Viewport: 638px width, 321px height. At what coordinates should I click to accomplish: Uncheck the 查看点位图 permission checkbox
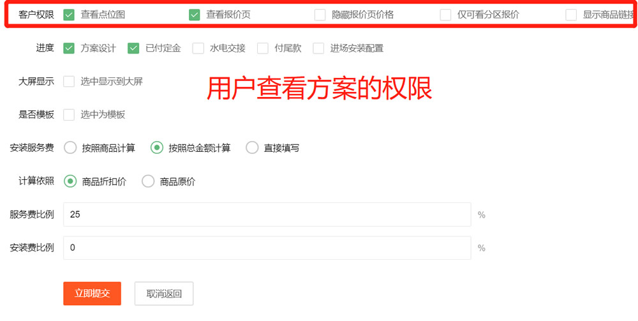(69, 15)
